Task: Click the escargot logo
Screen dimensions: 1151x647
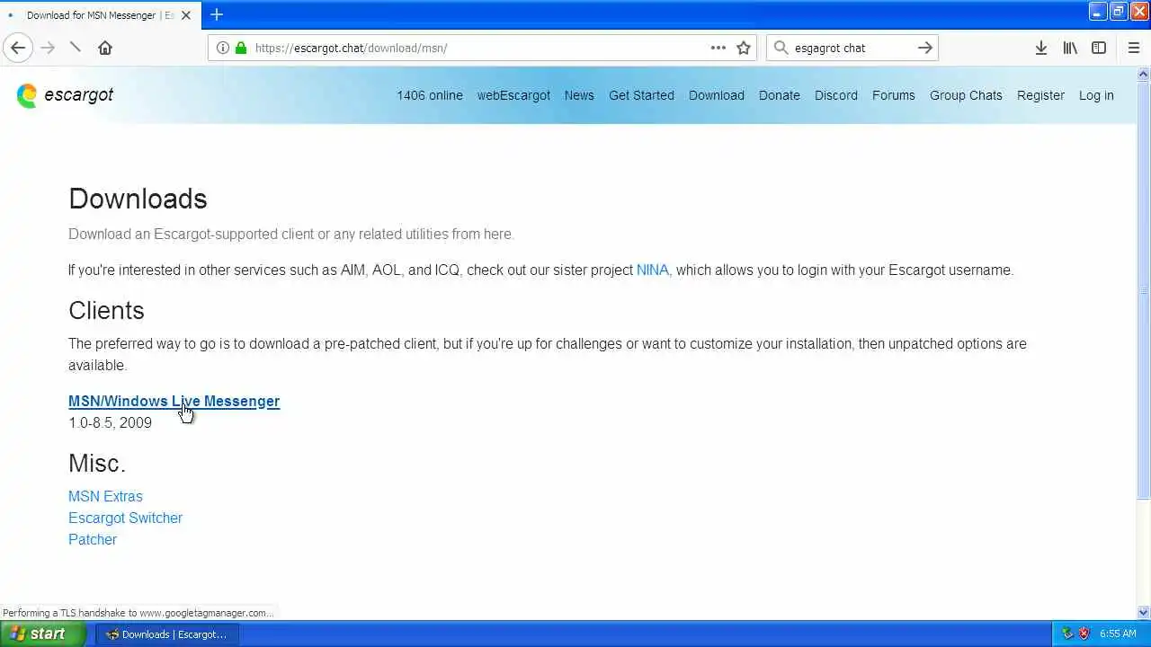Action: click(65, 95)
